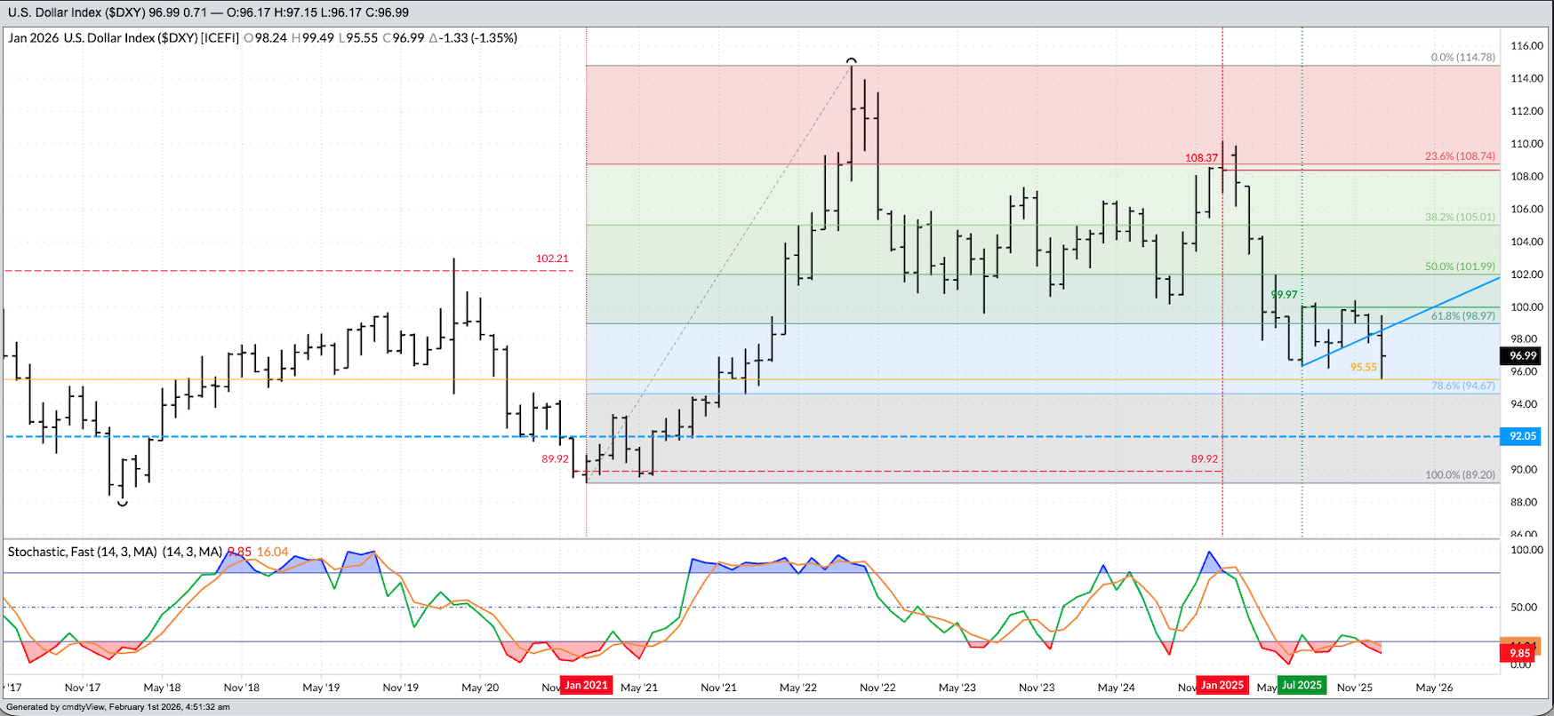
Task: Select the black 96.99 current price tag
Action: click(1522, 356)
